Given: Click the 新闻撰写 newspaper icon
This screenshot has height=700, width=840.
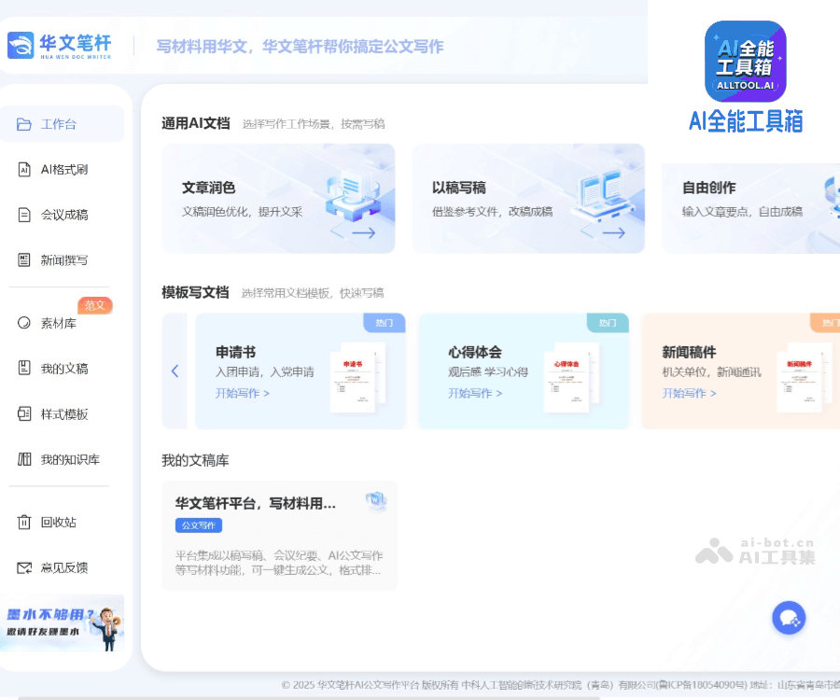Looking at the screenshot, I should pos(24,259).
